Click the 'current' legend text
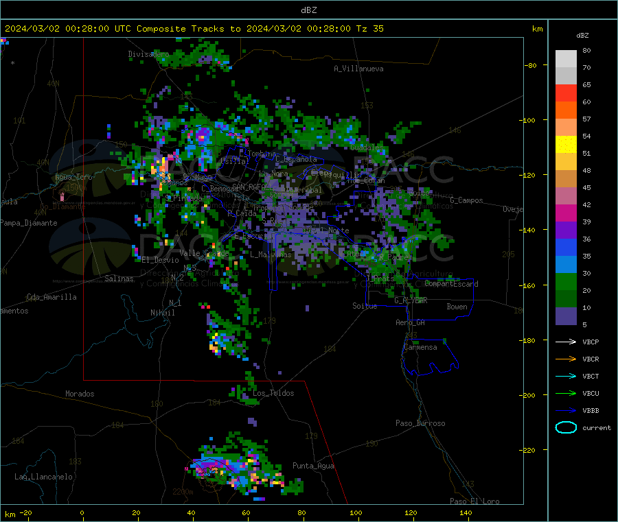The image size is (618, 522). pos(597,427)
